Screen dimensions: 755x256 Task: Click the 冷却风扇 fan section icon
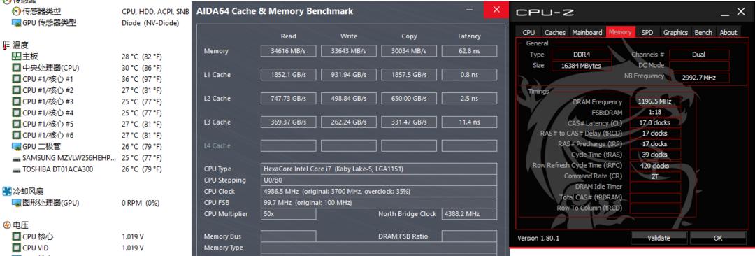[x=7, y=192]
